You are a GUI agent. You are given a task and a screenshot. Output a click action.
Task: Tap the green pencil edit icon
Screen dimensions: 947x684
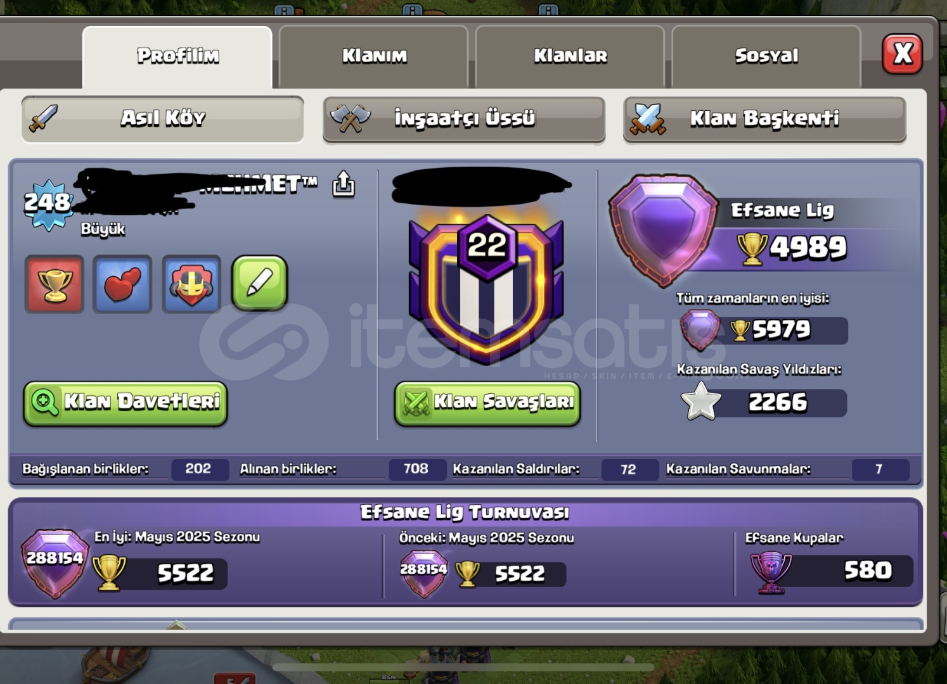pyautogui.click(x=260, y=283)
